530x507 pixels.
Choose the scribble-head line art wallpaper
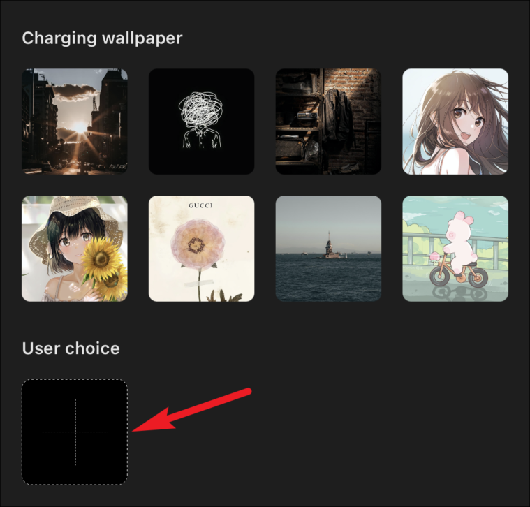click(201, 122)
